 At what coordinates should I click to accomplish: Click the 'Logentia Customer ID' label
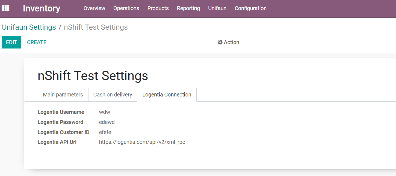tap(63, 132)
